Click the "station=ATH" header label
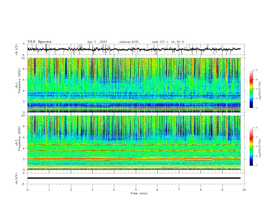The image size is (275, 213). click(x=129, y=42)
